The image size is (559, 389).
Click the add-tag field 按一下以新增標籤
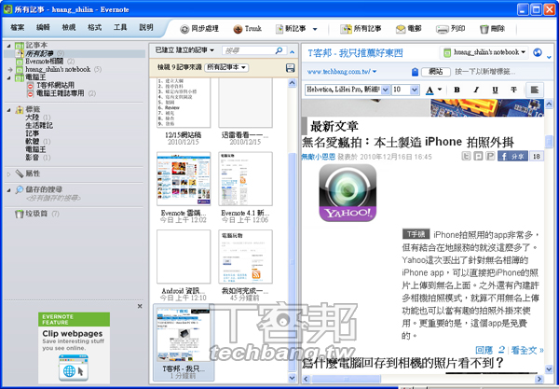point(484,72)
